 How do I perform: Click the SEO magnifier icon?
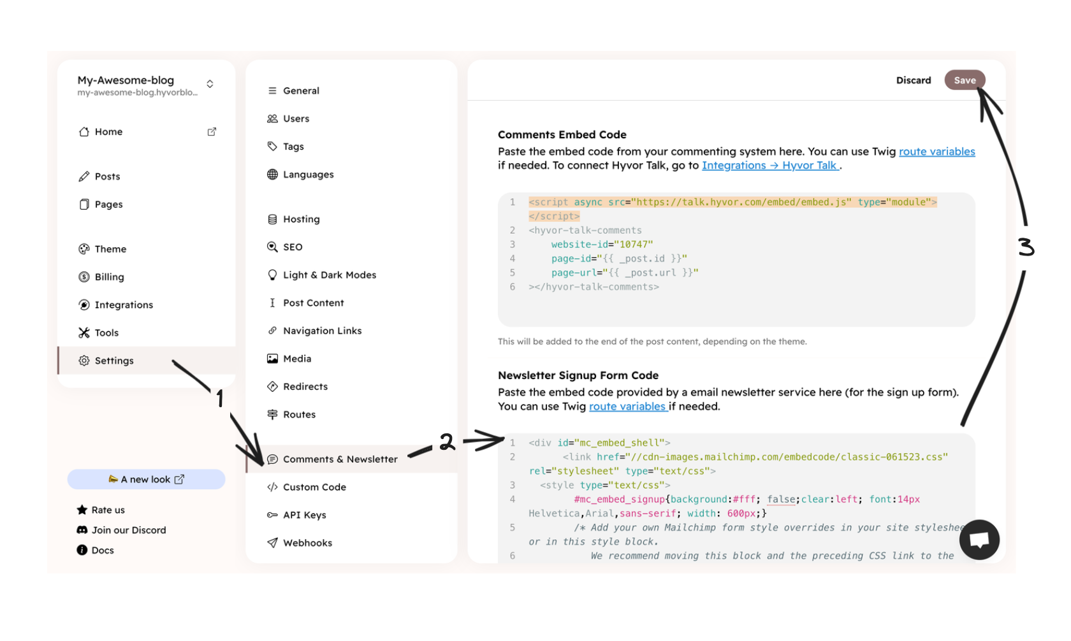tap(272, 247)
